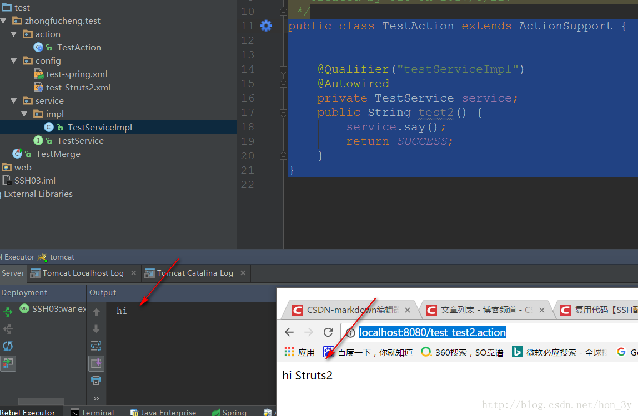
Task: Click the up arrow in the Output toolbar
Action: [96, 312]
